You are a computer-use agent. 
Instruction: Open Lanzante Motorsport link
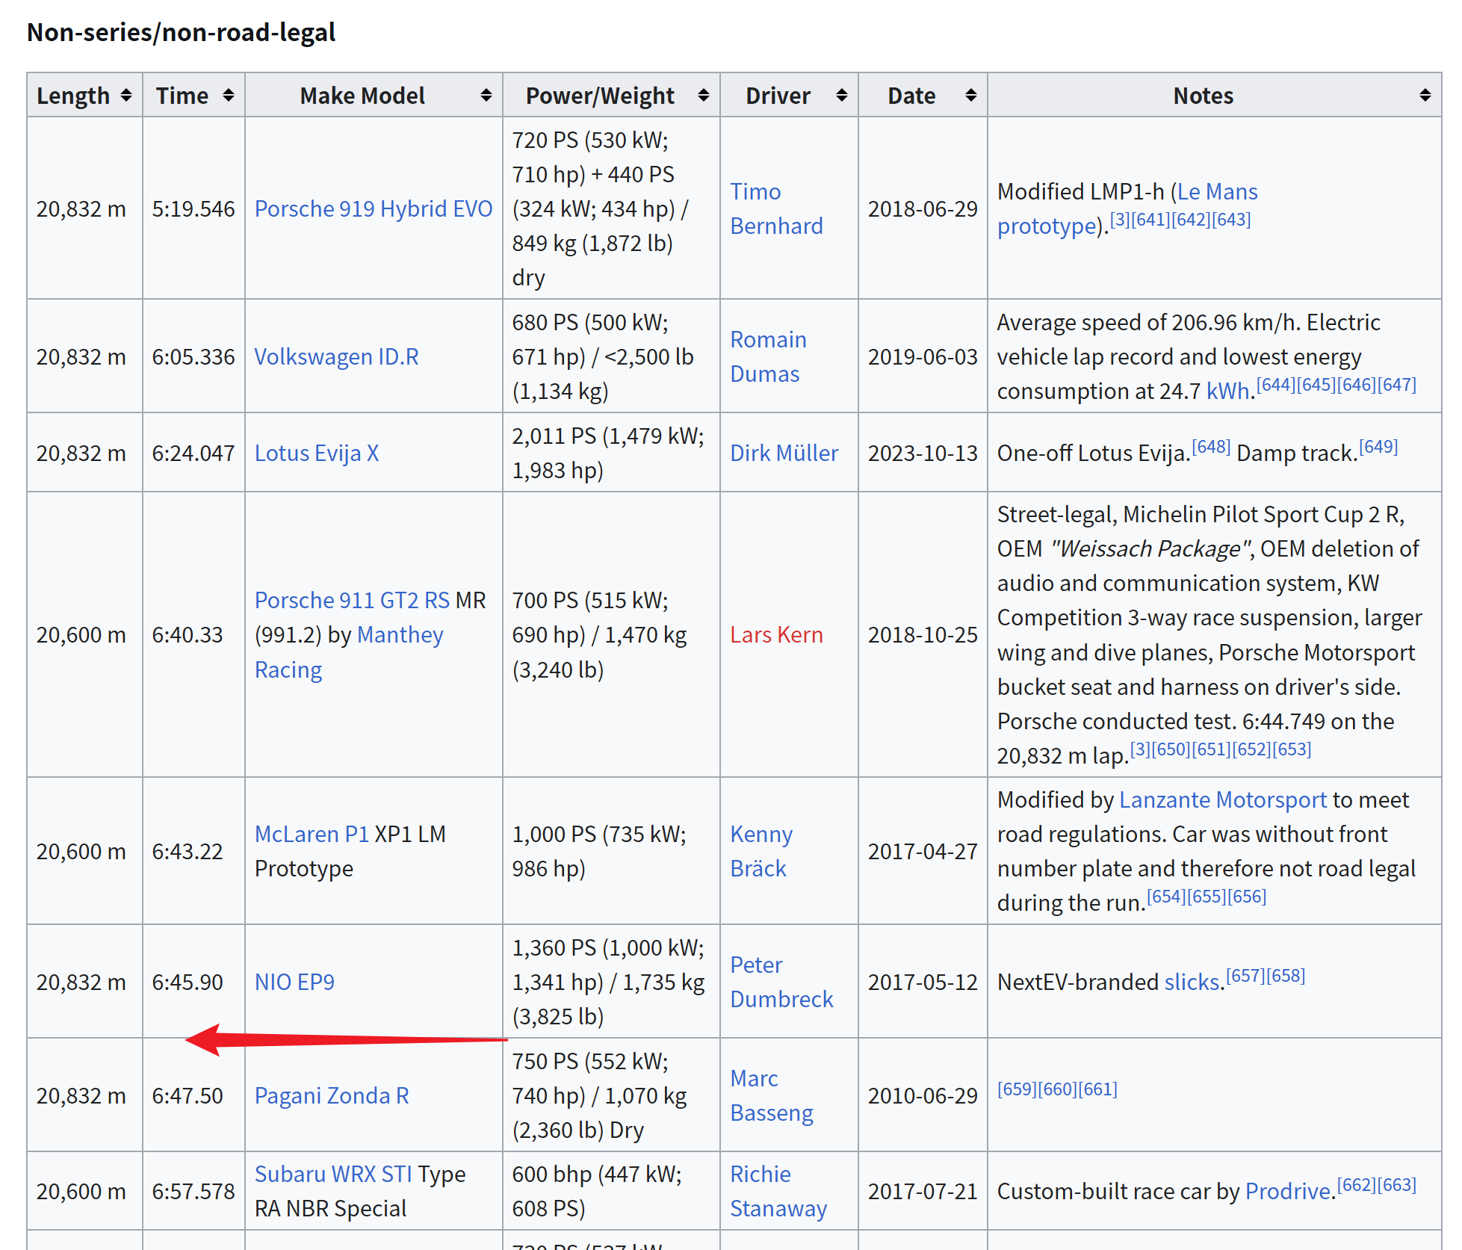click(1223, 799)
